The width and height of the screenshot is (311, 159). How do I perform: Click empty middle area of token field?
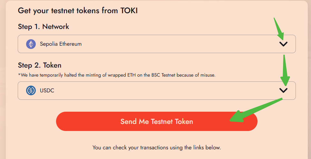167,90
